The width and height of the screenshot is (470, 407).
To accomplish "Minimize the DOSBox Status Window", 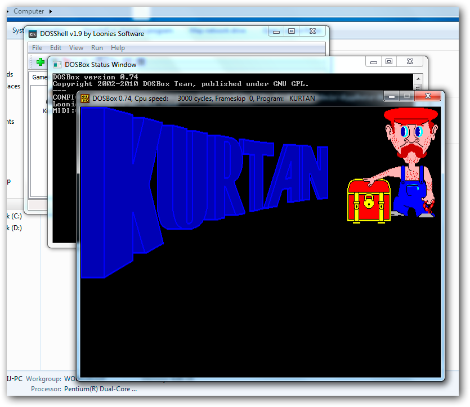I will tap(374, 62).
